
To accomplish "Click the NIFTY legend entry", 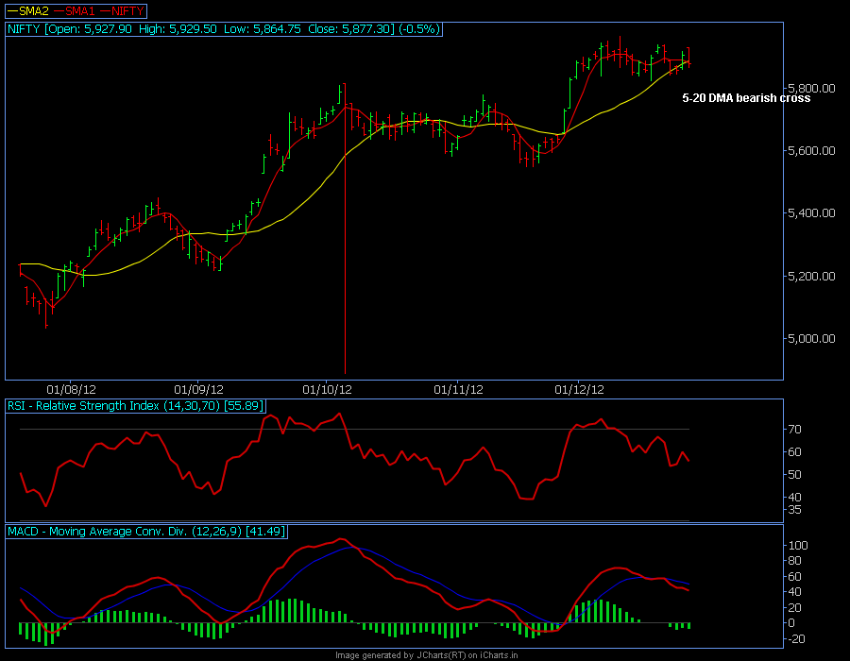I will pos(122,10).
